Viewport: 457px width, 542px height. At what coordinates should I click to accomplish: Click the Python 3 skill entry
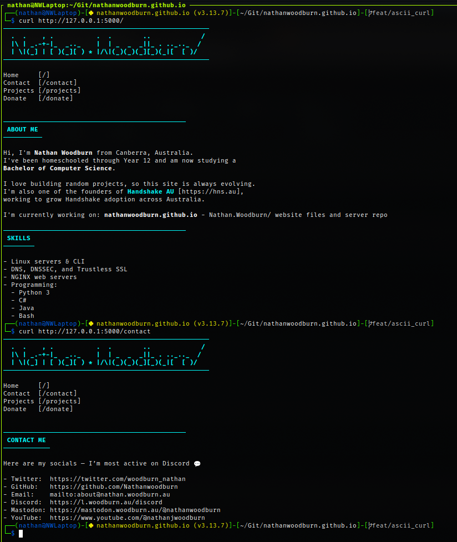pos(34,292)
